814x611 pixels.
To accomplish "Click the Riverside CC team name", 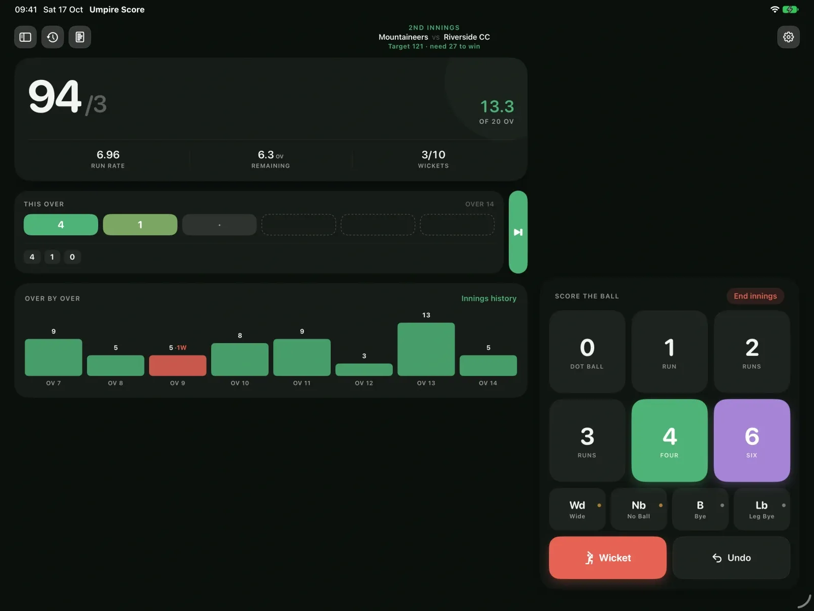I will coord(467,37).
